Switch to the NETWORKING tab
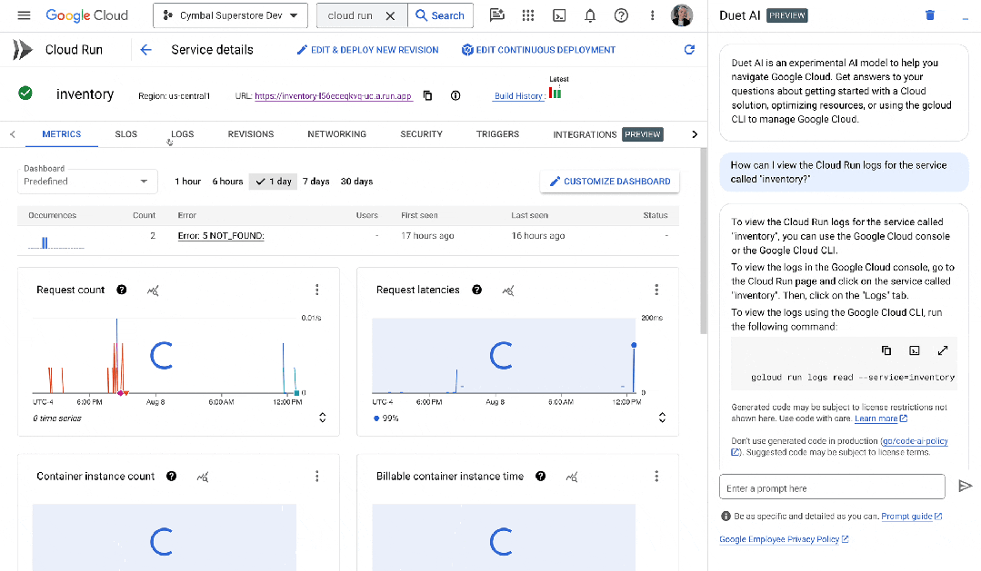Image resolution: width=981 pixels, height=571 pixels. [x=336, y=134]
